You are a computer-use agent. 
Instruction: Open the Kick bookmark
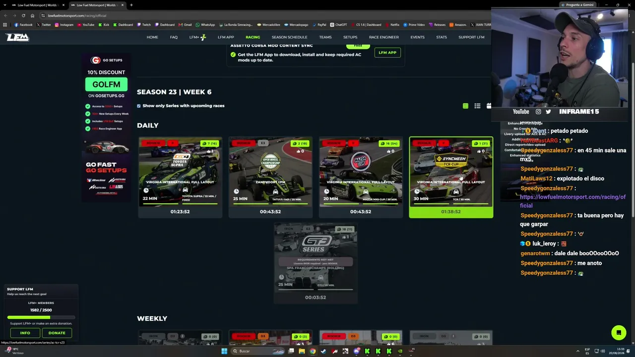coord(104,25)
